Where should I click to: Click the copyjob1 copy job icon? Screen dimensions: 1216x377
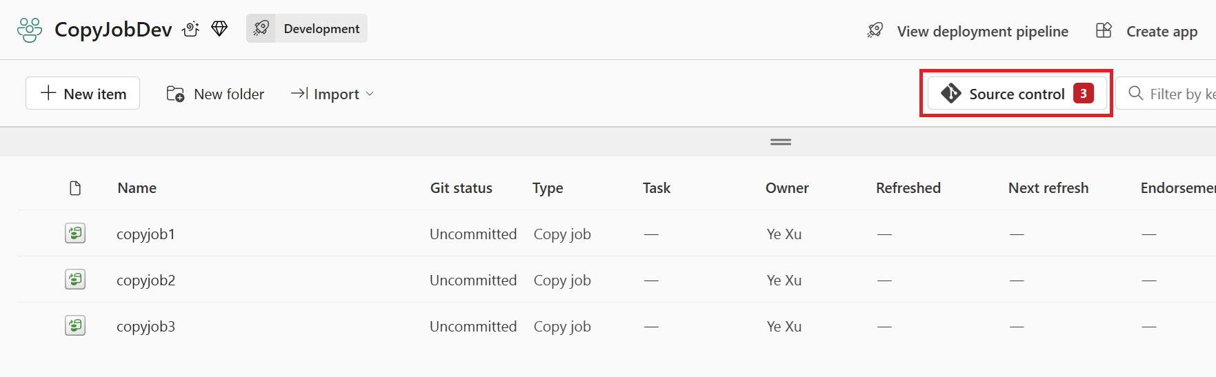pos(75,234)
